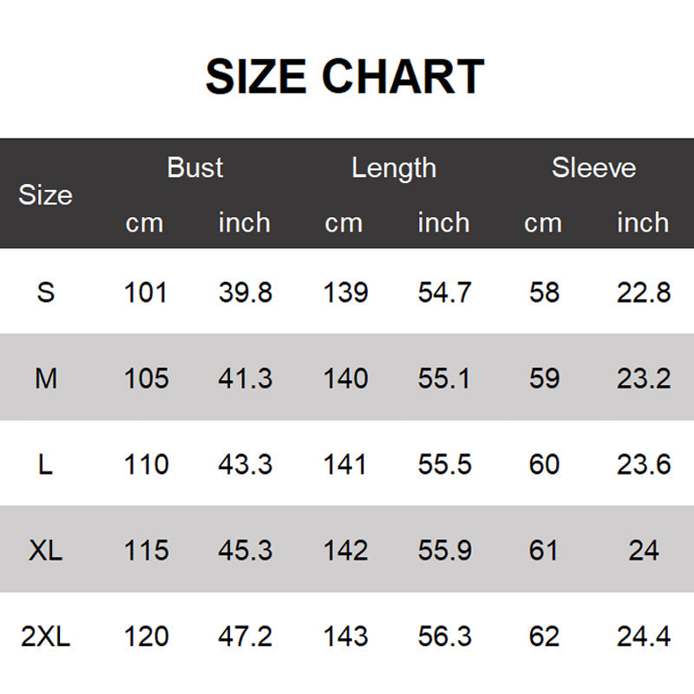Click the 101 bust cm value
694x694 pixels.
(x=145, y=292)
